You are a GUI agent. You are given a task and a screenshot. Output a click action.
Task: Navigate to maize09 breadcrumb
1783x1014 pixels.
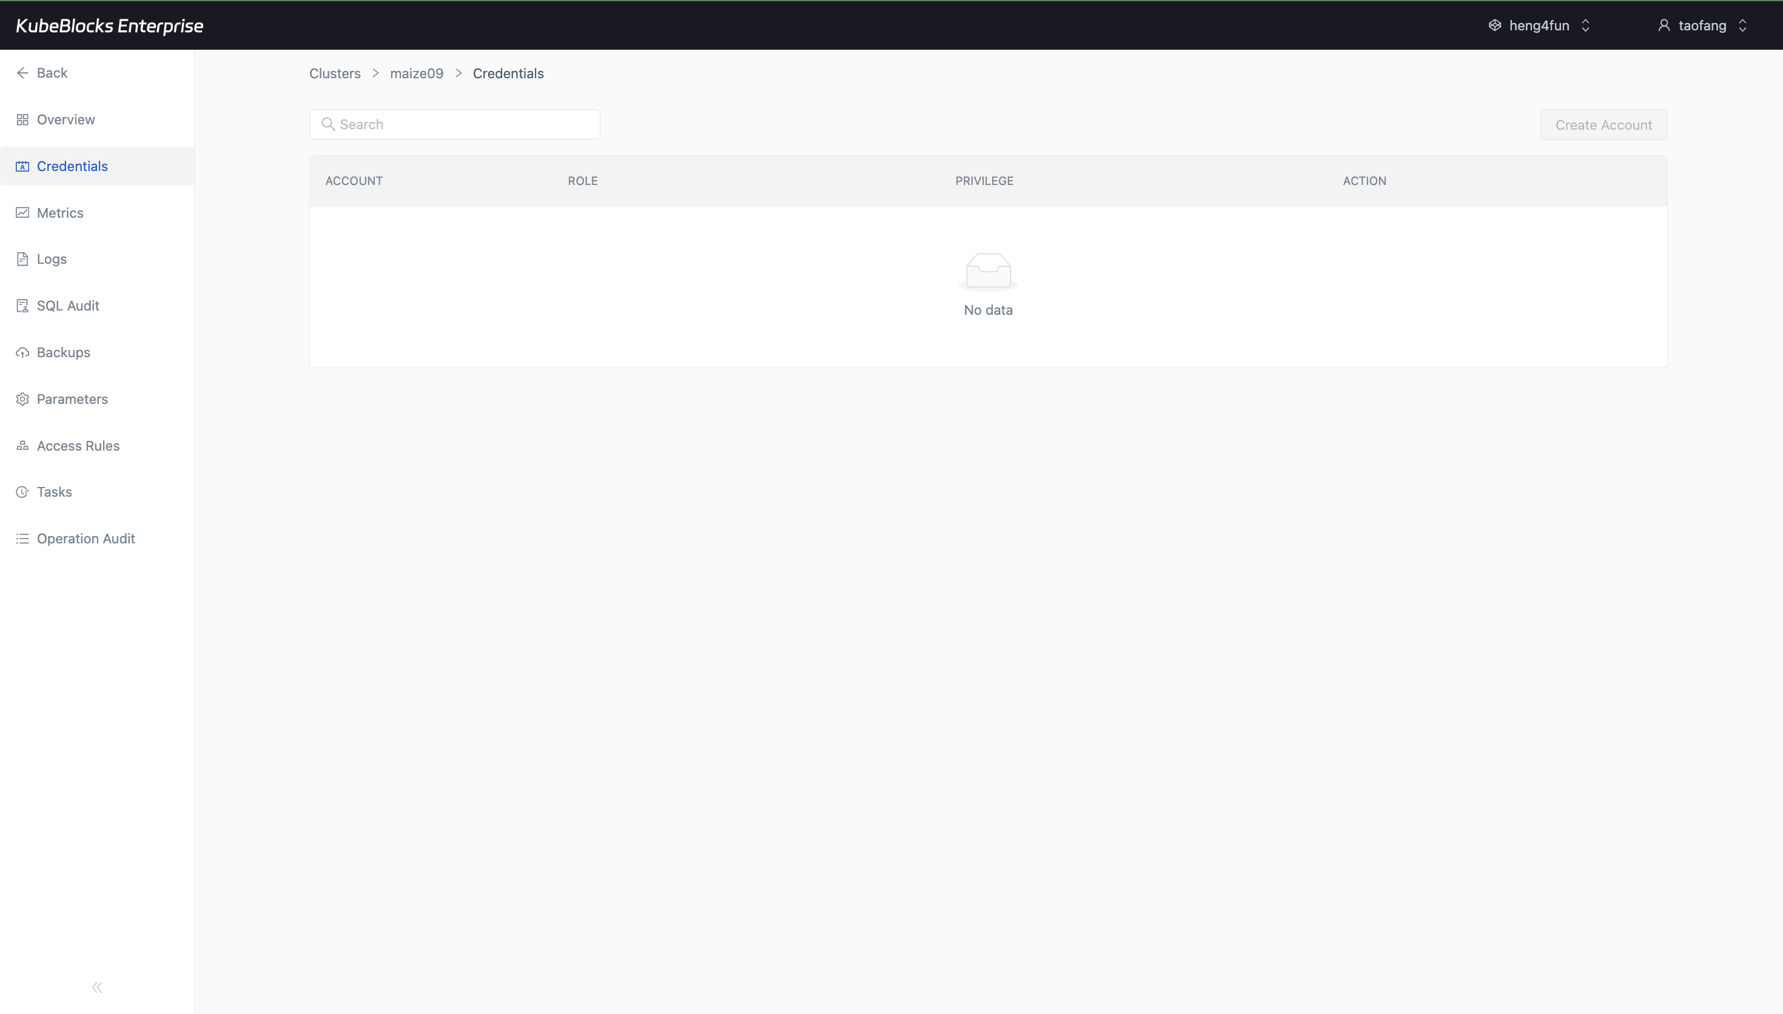(416, 74)
